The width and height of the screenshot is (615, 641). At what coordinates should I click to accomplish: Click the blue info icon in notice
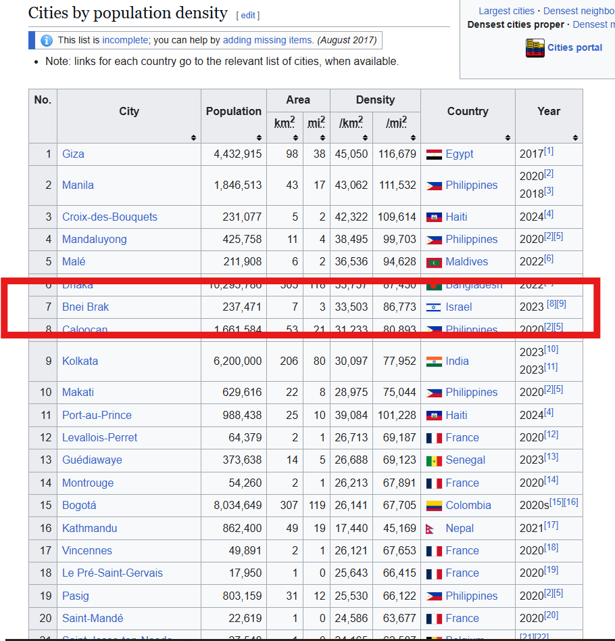click(47, 41)
